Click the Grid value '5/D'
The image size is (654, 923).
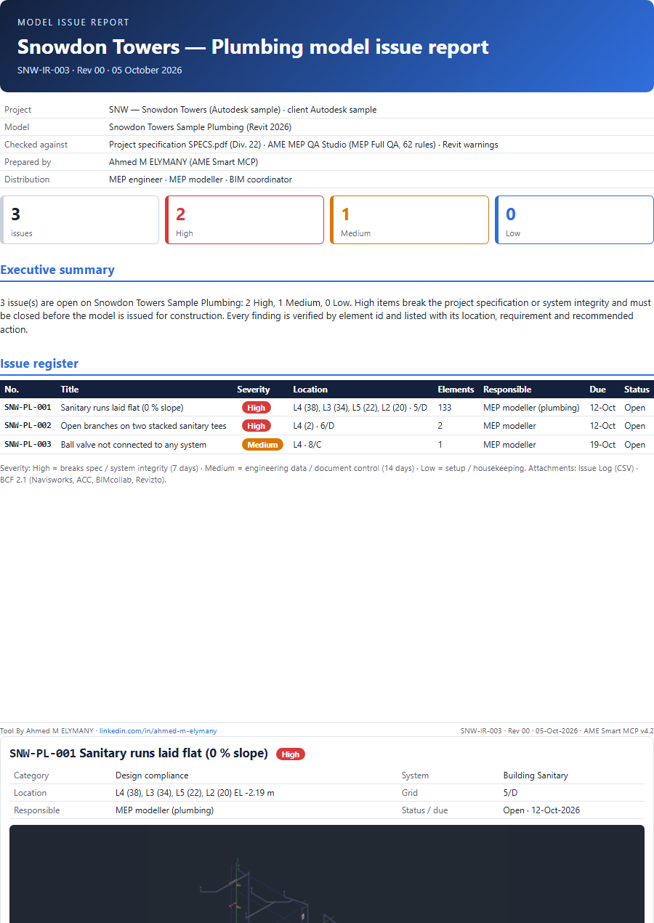tap(511, 793)
